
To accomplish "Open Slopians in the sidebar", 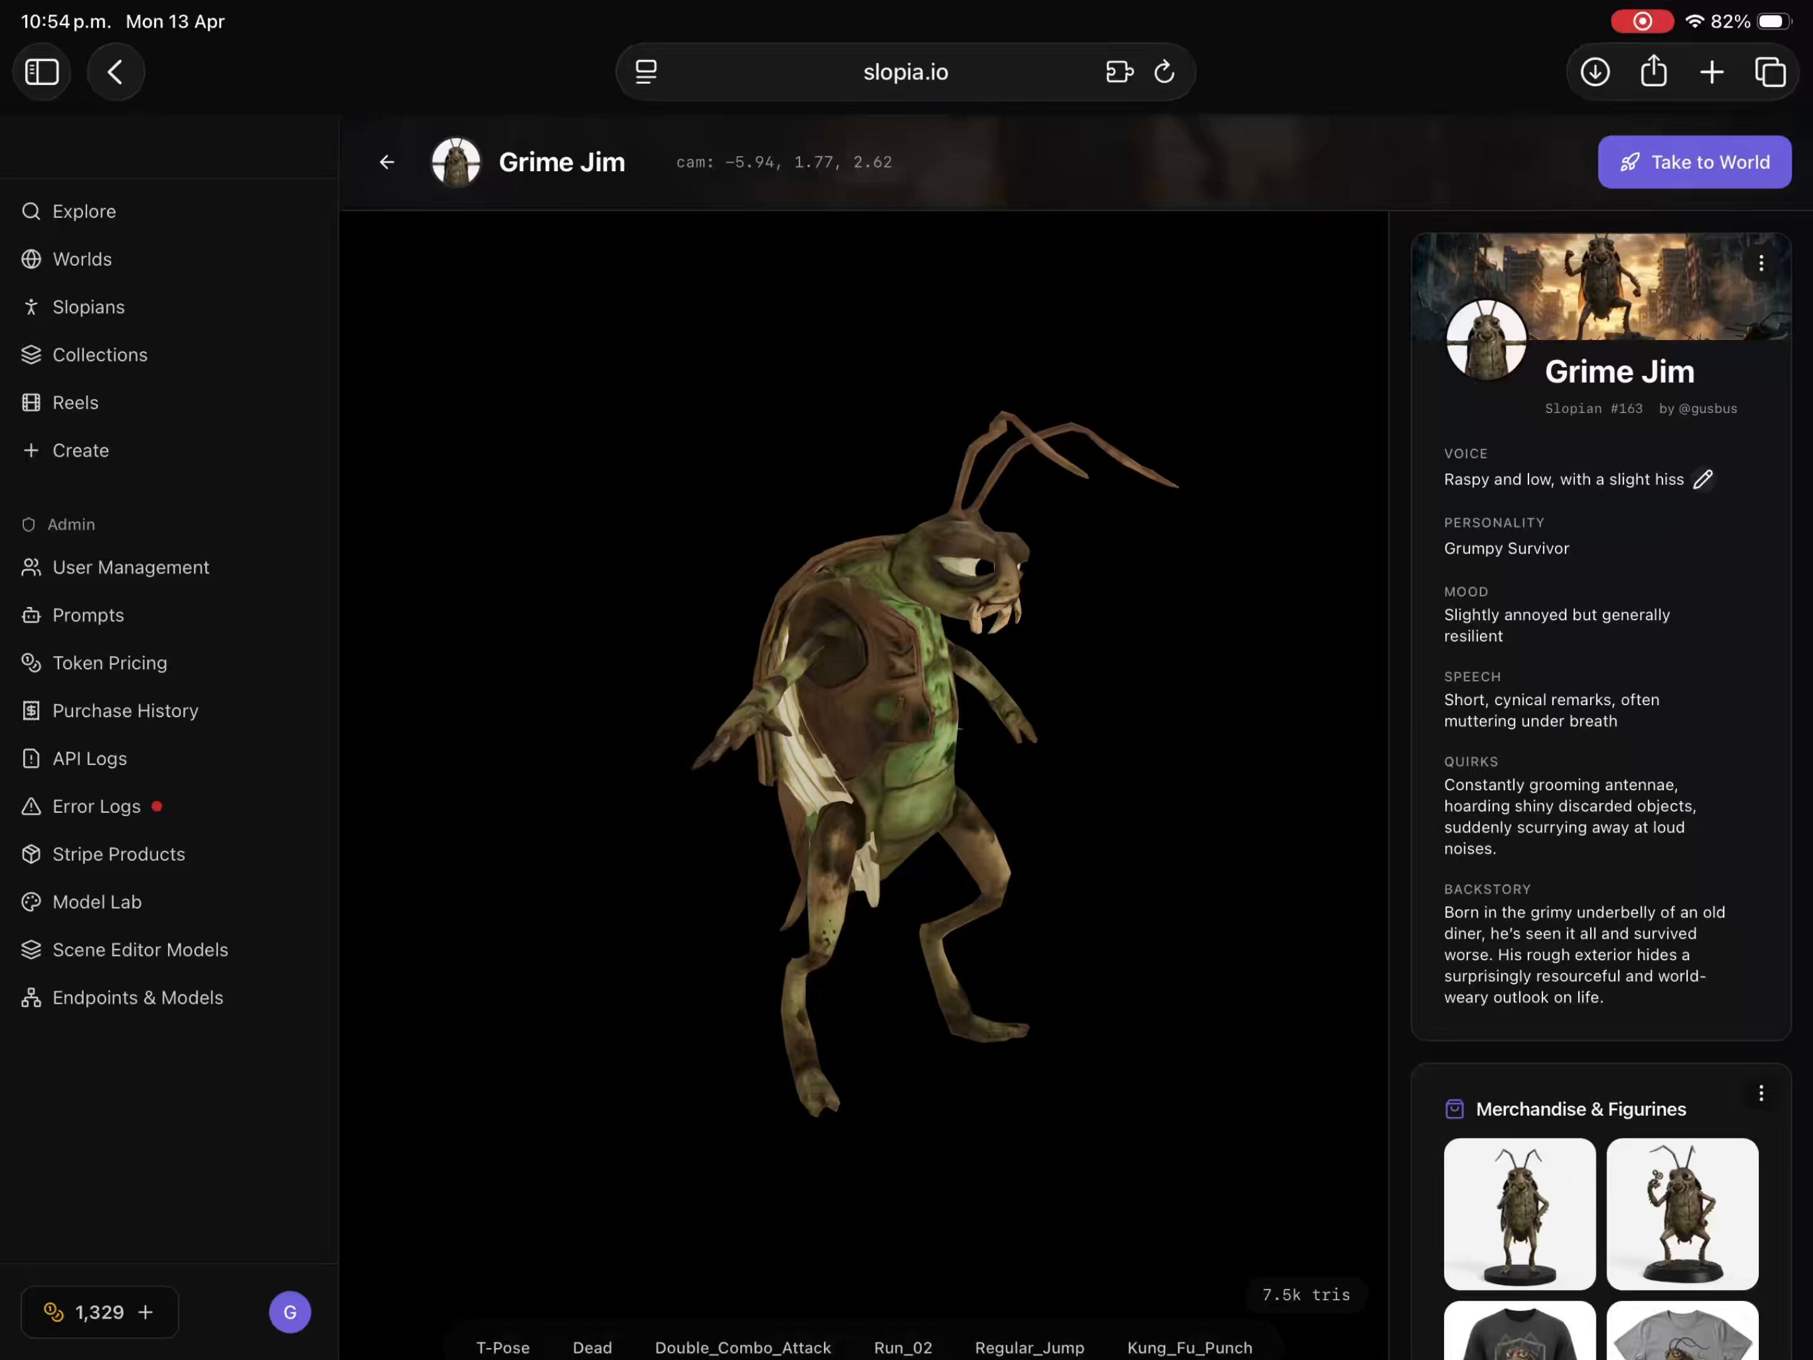I will click(89, 307).
